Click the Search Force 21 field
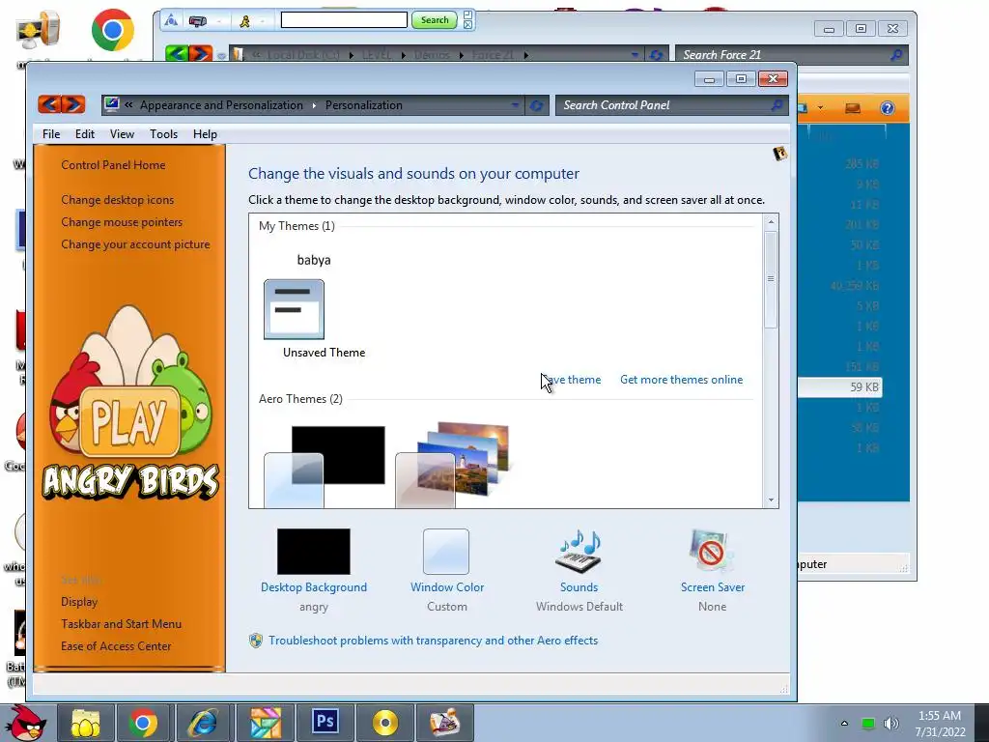This screenshot has height=742, width=989. (x=782, y=55)
